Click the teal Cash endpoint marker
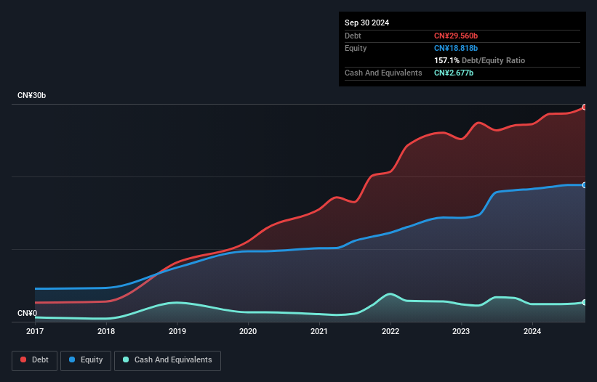The image size is (597, 382). click(x=585, y=302)
